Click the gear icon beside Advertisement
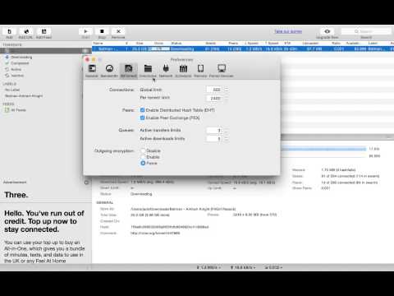The image size is (394, 296). (86, 183)
